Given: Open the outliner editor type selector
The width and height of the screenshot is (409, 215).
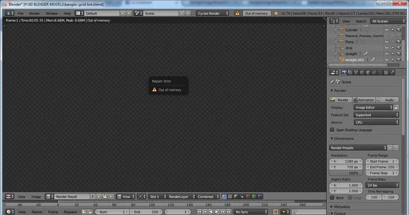Looking at the screenshot, I should [x=334, y=21].
